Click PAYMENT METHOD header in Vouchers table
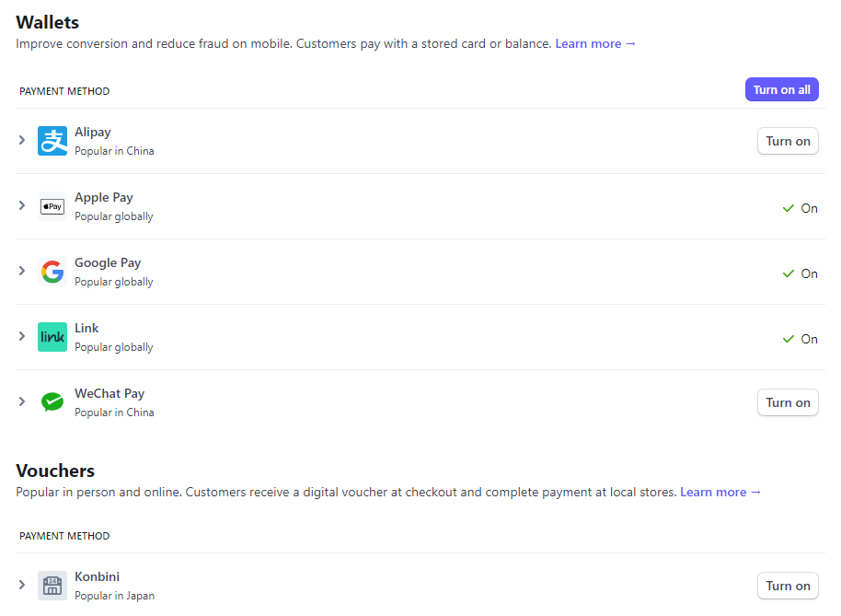The height and width of the screenshot is (616, 841). tap(64, 536)
